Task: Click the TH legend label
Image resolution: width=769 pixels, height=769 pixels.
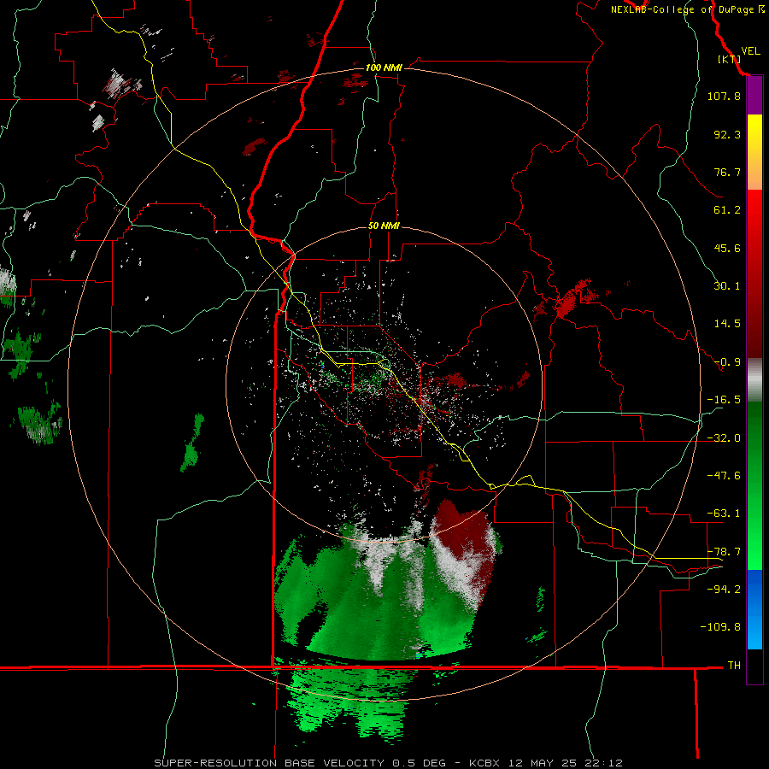Action: tap(734, 666)
